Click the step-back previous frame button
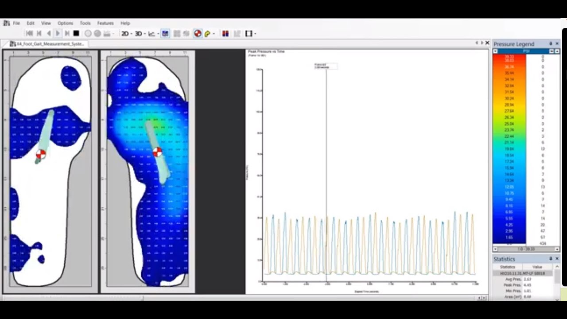The image size is (567, 319). pyautogui.click(x=39, y=33)
